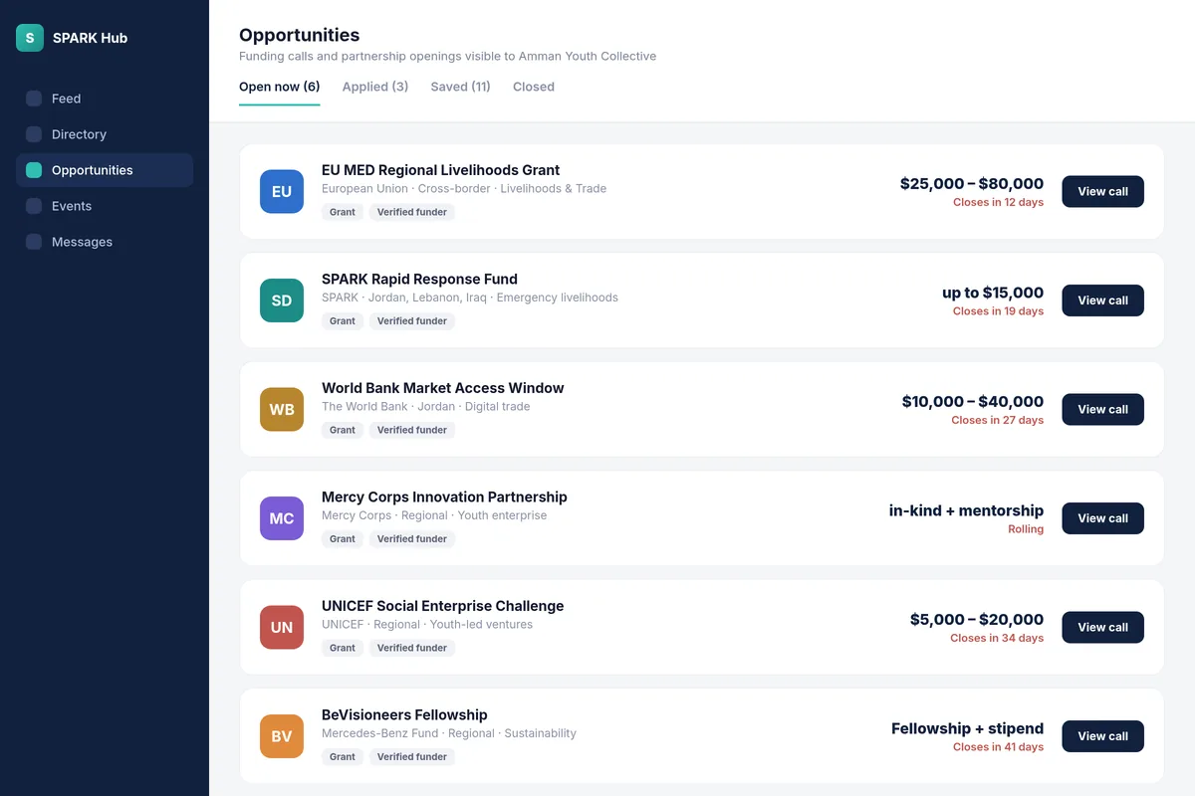Click the BV funder avatar
Viewport: 1195px width, 796px height.
coord(282,736)
